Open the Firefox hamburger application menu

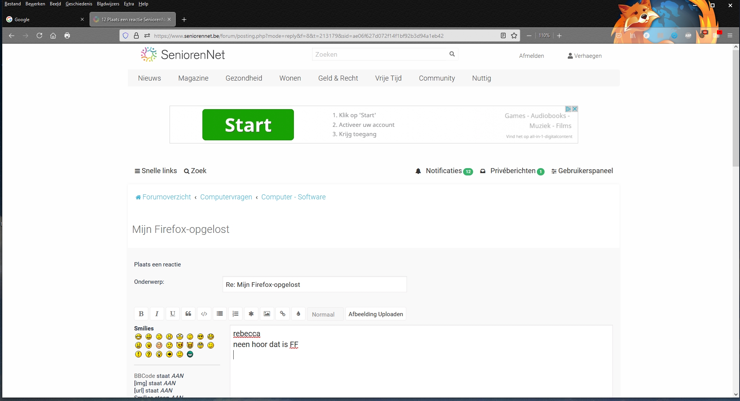click(730, 35)
